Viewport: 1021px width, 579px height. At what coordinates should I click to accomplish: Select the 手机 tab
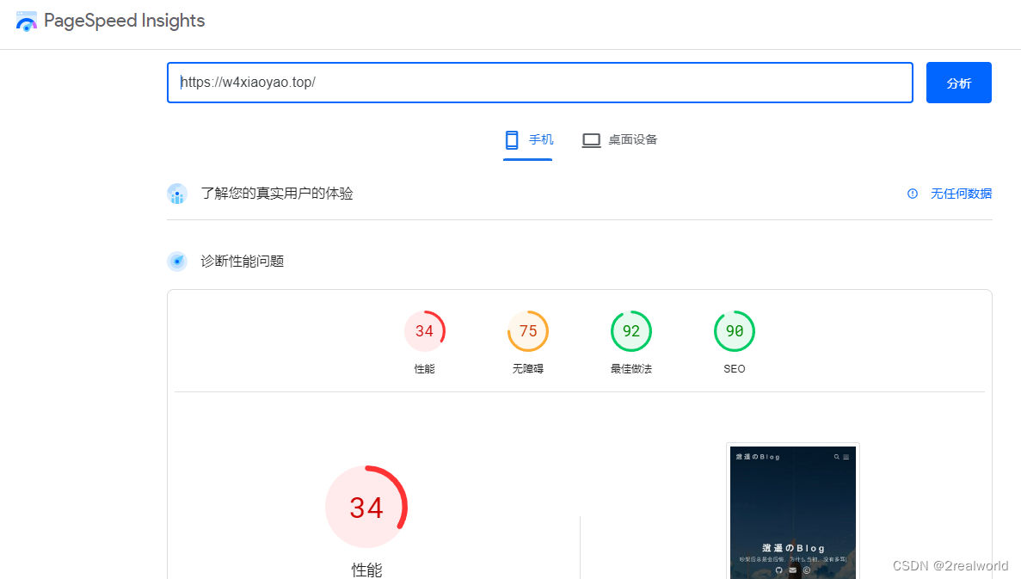pyautogui.click(x=528, y=139)
